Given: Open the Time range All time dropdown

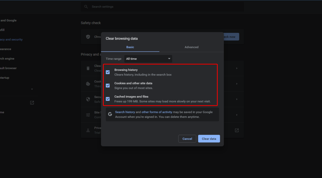Looking at the screenshot, I should coord(148,59).
